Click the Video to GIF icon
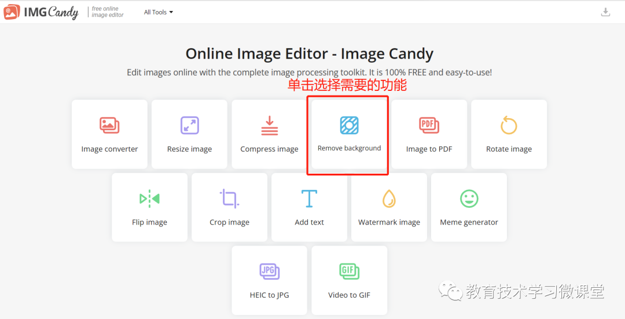 pyautogui.click(x=349, y=271)
